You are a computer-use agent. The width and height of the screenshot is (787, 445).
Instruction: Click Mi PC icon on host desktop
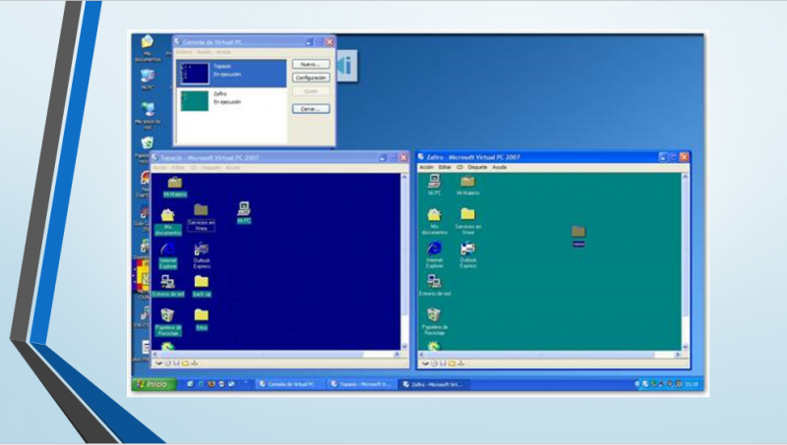147,80
